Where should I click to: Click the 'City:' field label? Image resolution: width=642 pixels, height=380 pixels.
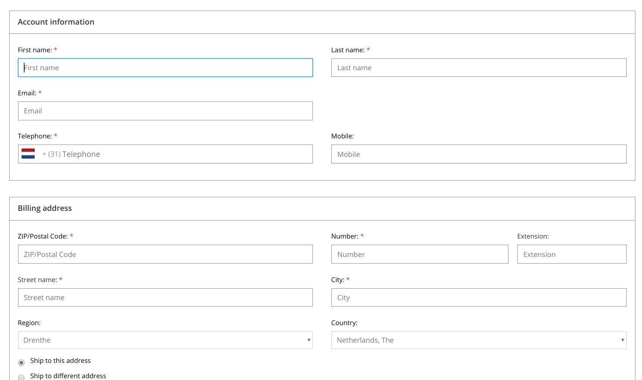338,280
